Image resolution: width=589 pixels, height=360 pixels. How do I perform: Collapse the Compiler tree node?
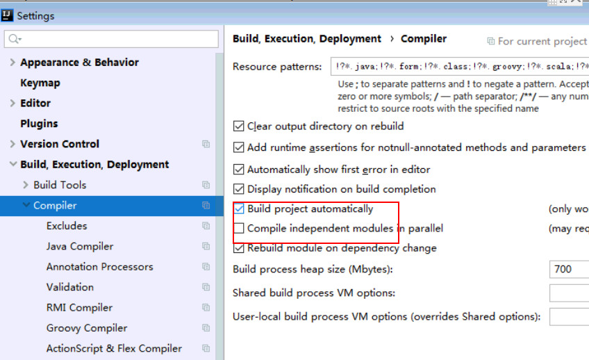(x=26, y=206)
